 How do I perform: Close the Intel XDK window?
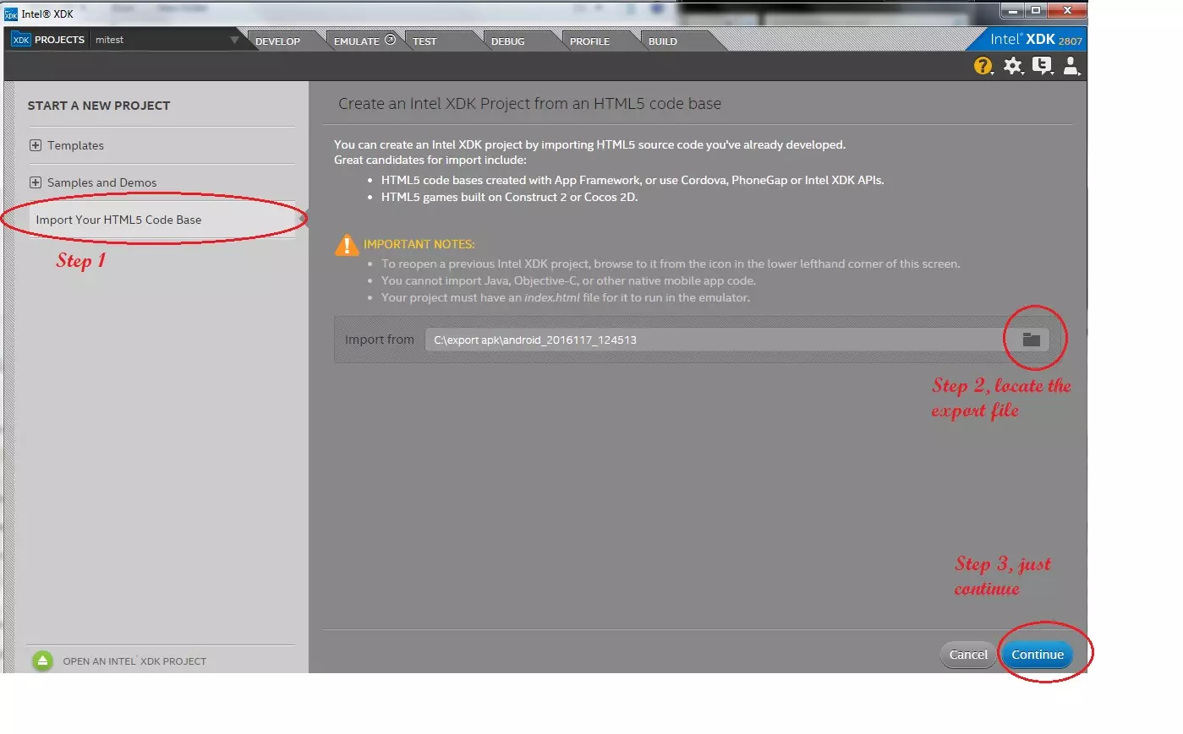click(1067, 10)
